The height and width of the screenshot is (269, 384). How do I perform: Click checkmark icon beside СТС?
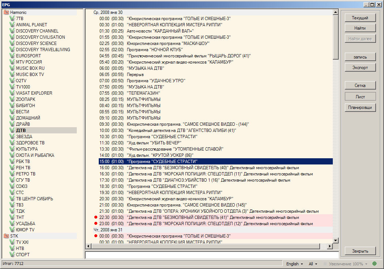coord(12,192)
